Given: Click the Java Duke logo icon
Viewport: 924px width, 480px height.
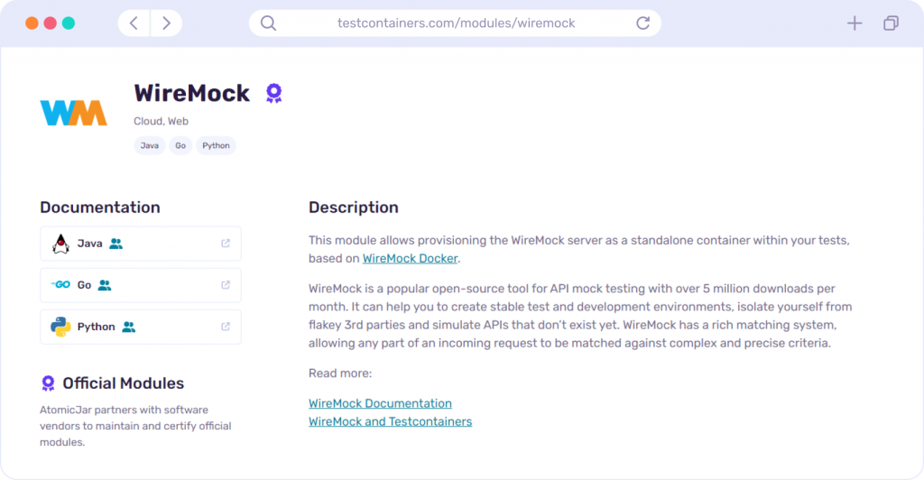Looking at the screenshot, I should click(x=60, y=244).
